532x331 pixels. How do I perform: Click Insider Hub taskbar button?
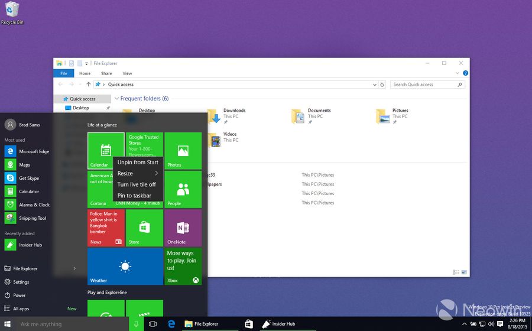[288, 324]
